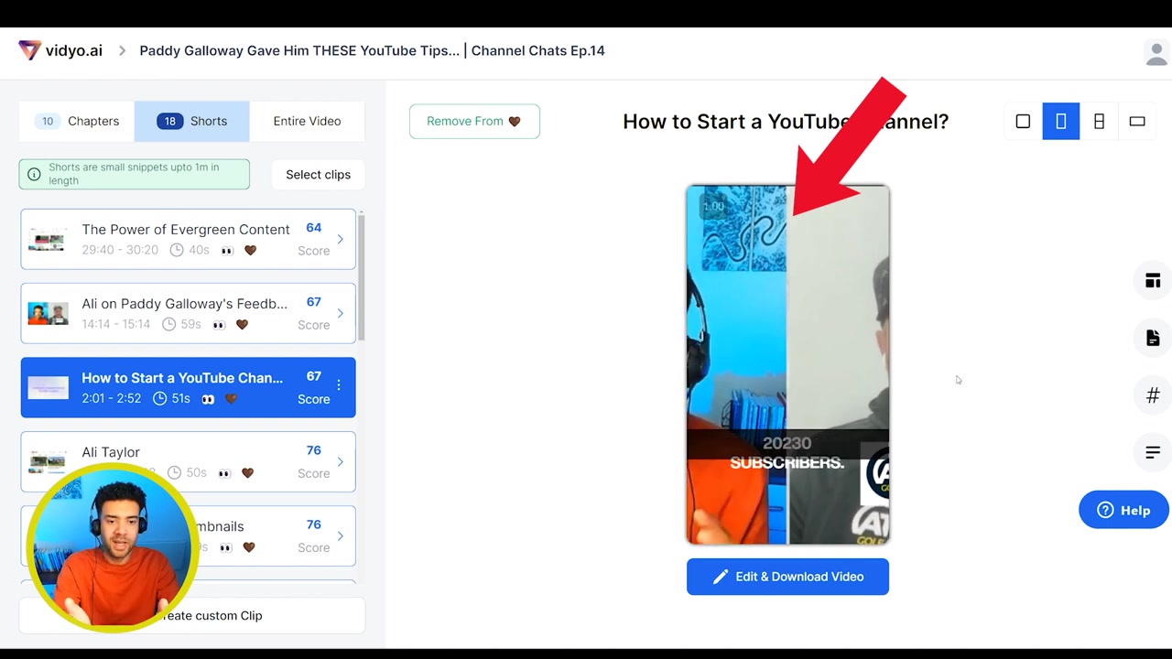
Task: Click heart on Ali on Paddy Galloway's Feedback
Action: (242, 324)
